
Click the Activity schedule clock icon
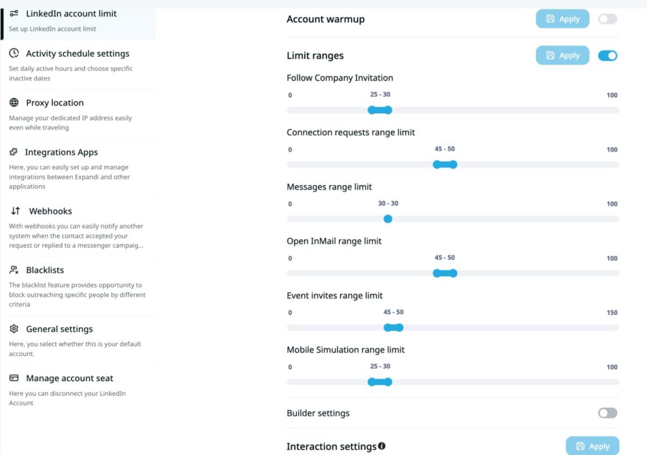[x=14, y=54]
